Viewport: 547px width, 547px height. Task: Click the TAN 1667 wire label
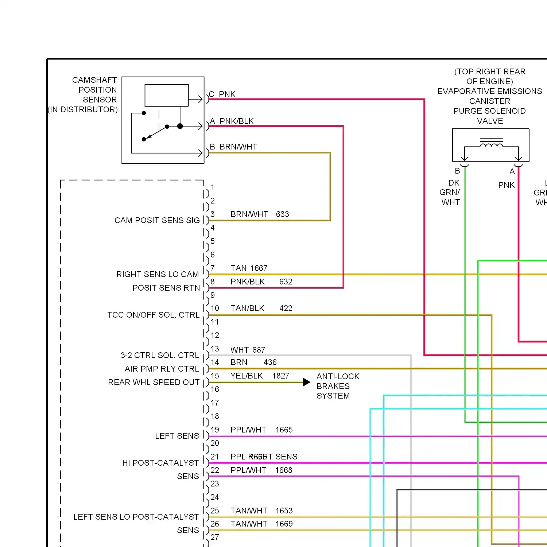pos(249,268)
